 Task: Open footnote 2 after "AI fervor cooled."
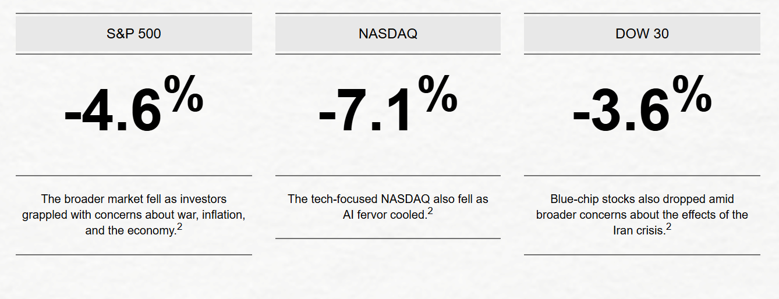[430, 211]
